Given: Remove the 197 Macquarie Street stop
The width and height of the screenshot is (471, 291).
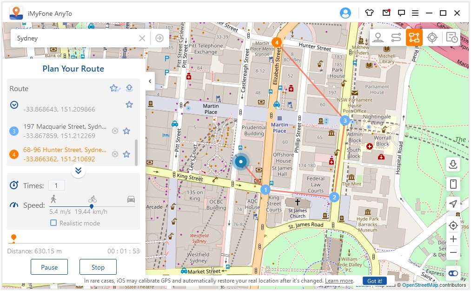Looking at the screenshot, I should click(115, 131).
